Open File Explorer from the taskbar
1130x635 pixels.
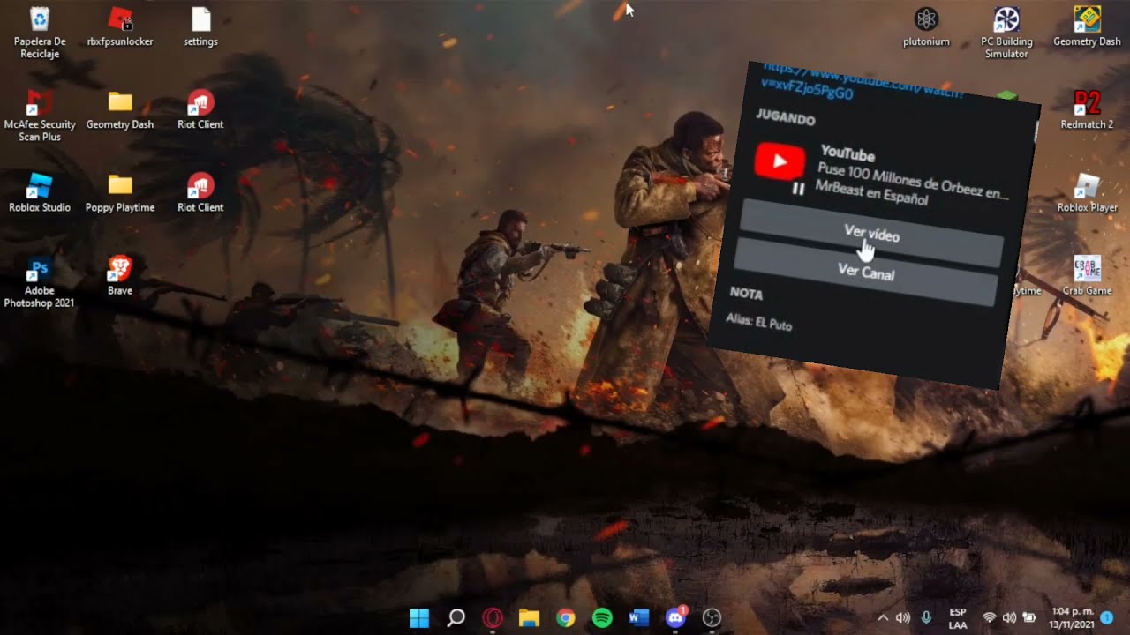529,617
